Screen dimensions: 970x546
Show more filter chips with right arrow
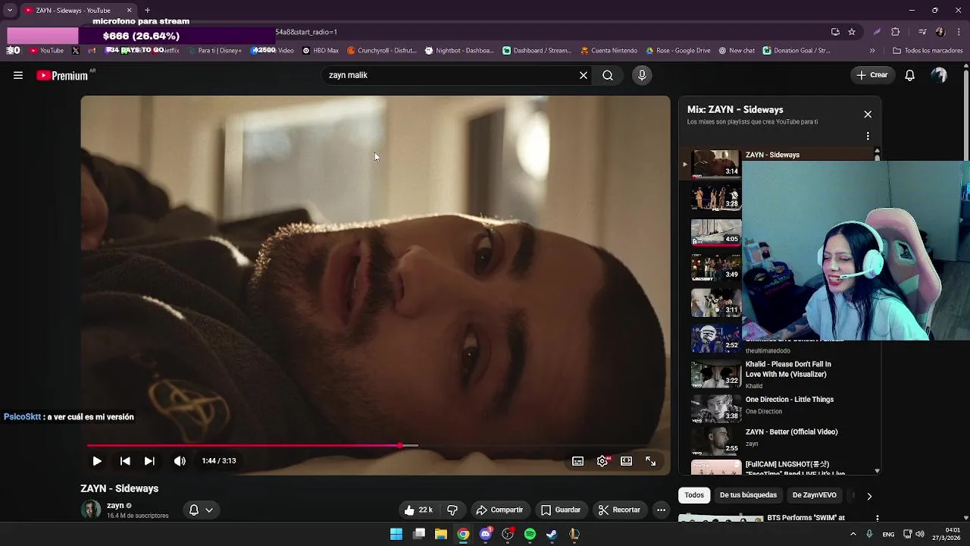pos(869,496)
